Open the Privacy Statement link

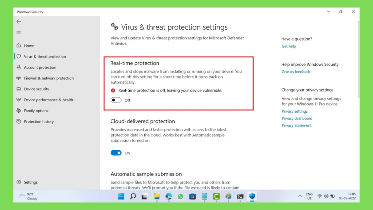[297, 125]
